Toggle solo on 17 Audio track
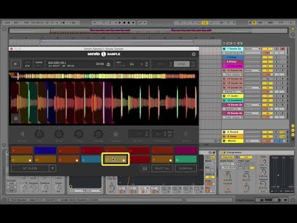 277,96
